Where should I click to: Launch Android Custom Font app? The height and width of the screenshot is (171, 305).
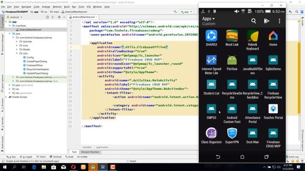pyautogui.click(x=232, y=109)
